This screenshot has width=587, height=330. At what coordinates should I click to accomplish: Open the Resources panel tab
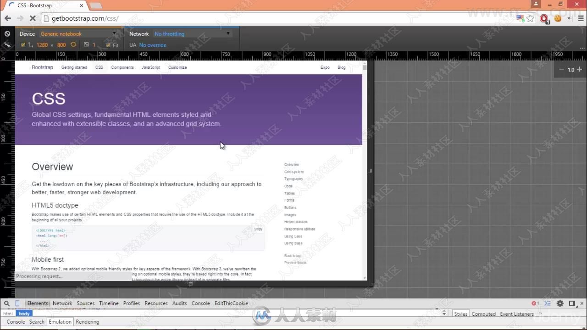[x=156, y=303]
